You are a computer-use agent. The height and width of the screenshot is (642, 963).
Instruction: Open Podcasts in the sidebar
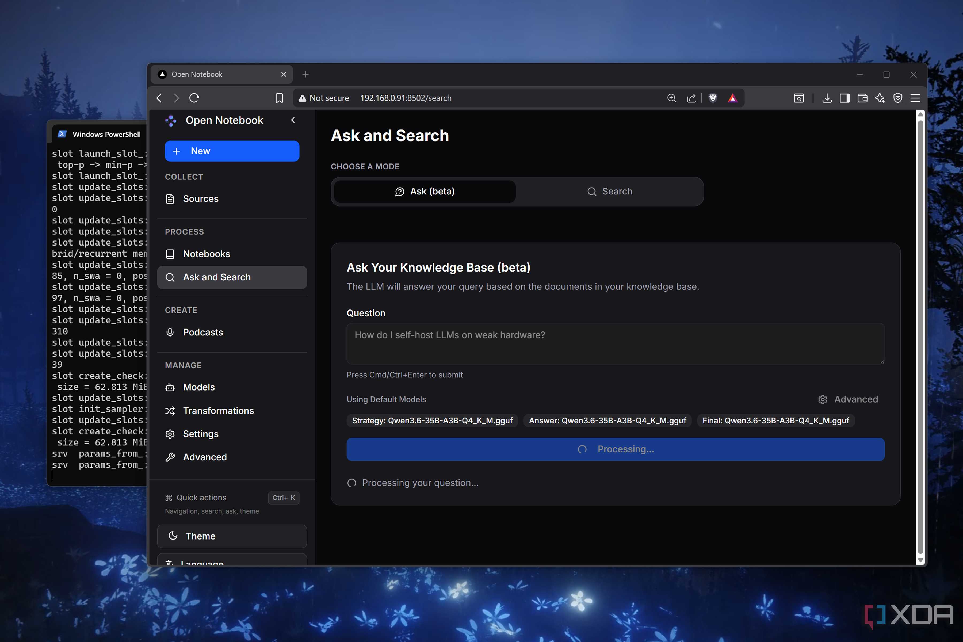(232, 332)
